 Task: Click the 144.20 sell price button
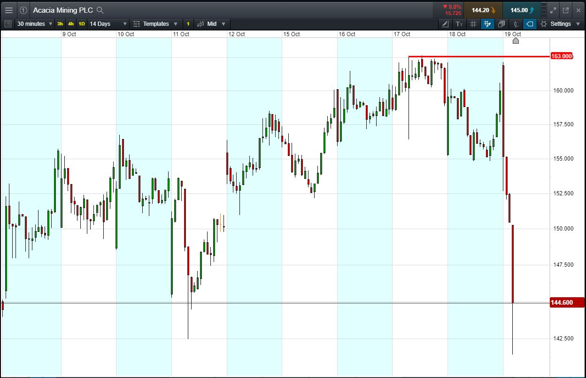click(483, 10)
